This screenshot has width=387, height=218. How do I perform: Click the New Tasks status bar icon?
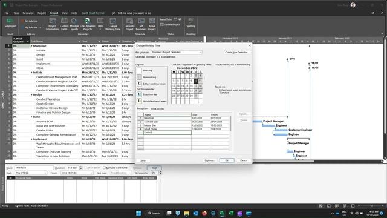coord(16,206)
